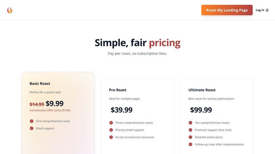Click checkmark beside Follow-up roast after implementation
The height and width of the screenshot is (154, 275).
(190, 145)
